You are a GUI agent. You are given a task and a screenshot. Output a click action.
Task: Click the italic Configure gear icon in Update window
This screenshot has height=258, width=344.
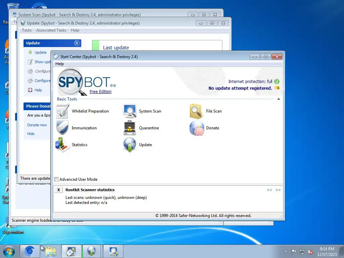point(30,71)
